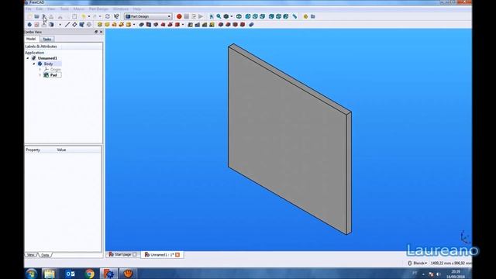The height and width of the screenshot is (279, 496).
Task: Switch to the Front view cube icon
Action: coord(248,16)
